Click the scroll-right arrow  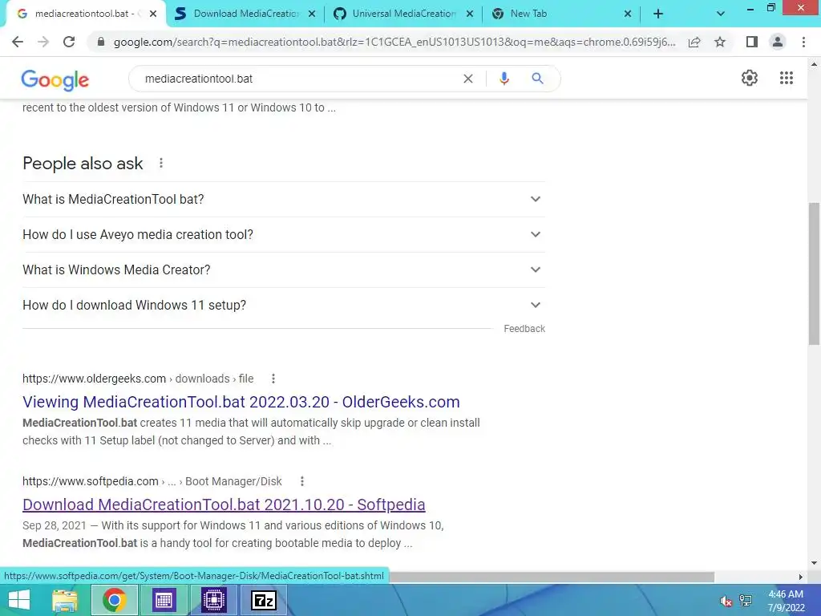801,577
